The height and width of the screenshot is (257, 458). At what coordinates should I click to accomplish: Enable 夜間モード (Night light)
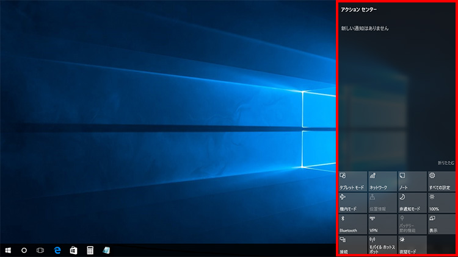pos(412,245)
